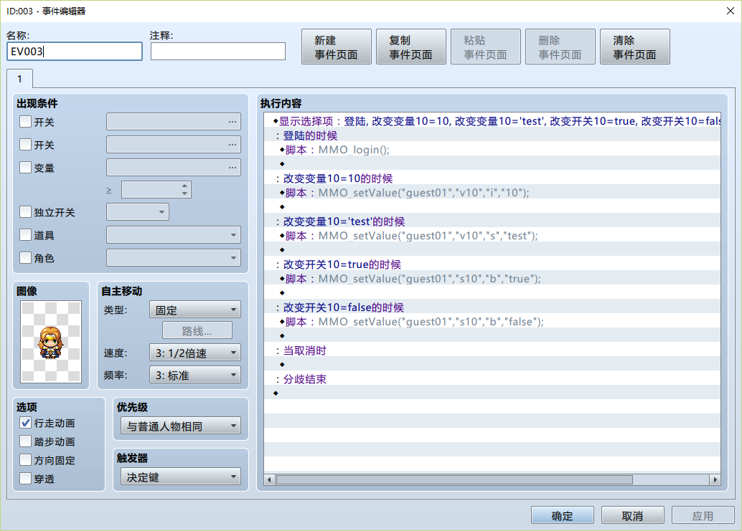This screenshot has height=531, width=742.
Task: Enable the 独立开关 checkbox
Action: (26, 212)
